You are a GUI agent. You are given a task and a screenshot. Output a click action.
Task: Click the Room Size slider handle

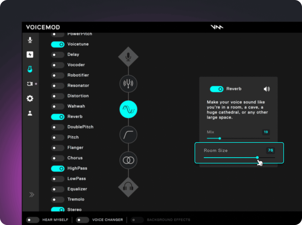pos(257,158)
